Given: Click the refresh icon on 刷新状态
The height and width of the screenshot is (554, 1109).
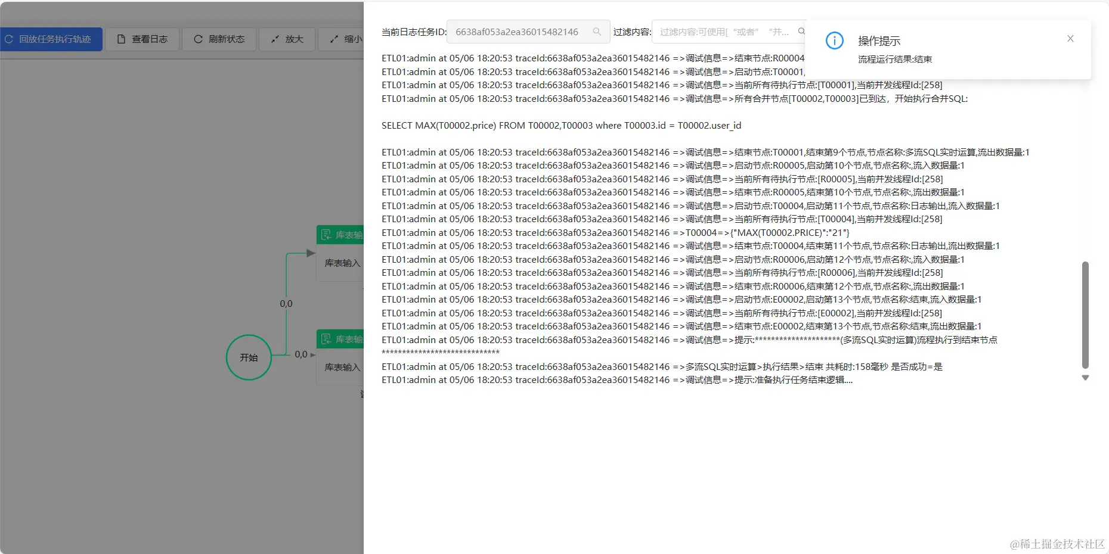Looking at the screenshot, I should tap(198, 39).
